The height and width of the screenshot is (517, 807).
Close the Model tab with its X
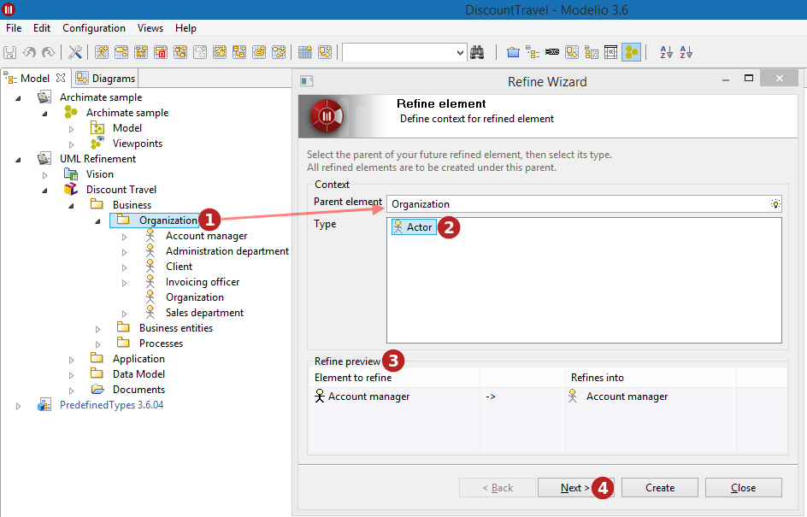click(x=61, y=78)
